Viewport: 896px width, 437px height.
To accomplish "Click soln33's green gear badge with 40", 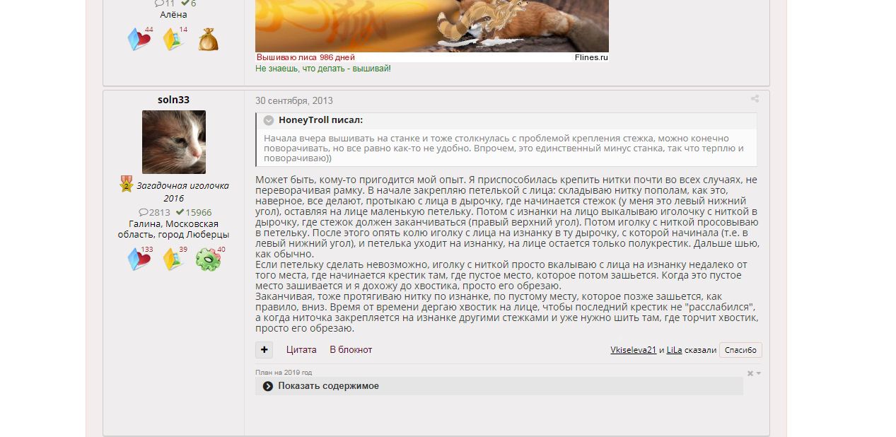I will click(209, 260).
